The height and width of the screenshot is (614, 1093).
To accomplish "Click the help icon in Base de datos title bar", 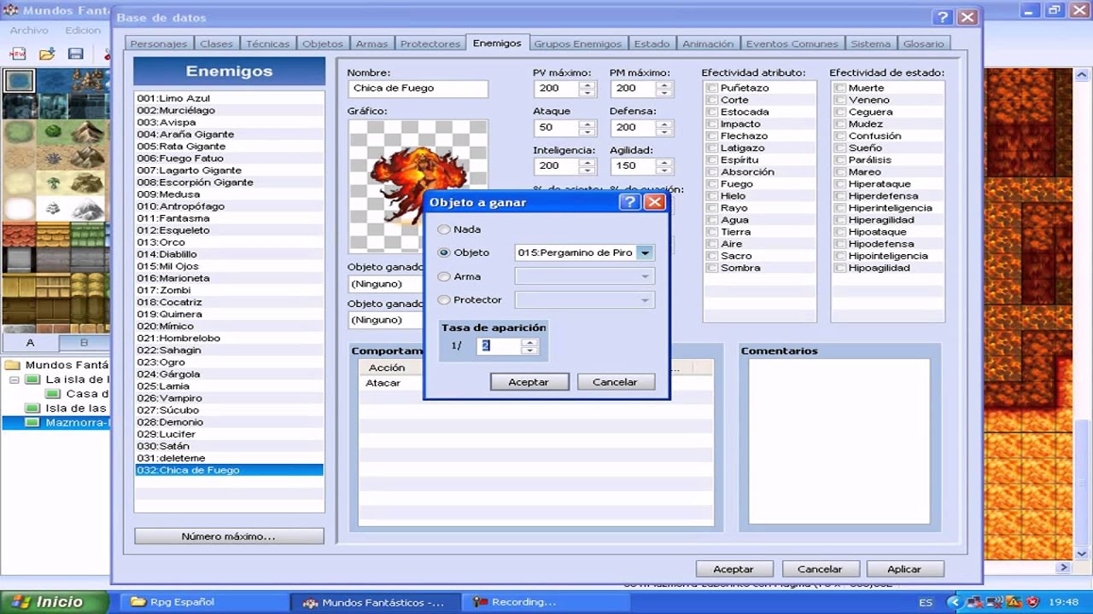I will (x=943, y=17).
